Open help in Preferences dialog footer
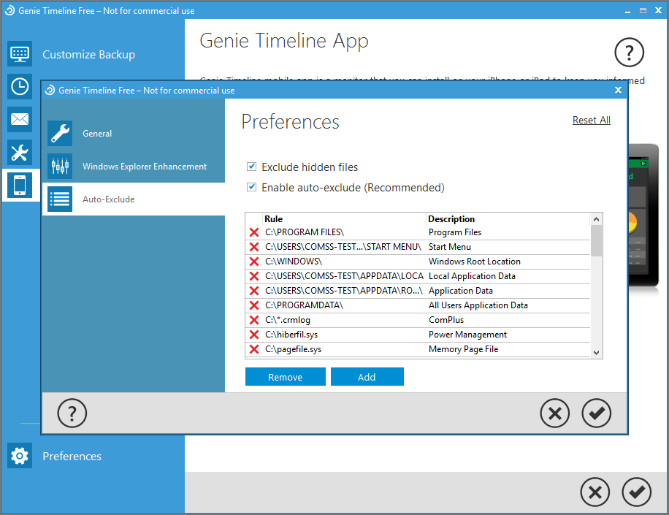The height and width of the screenshot is (515, 669). [72, 413]
